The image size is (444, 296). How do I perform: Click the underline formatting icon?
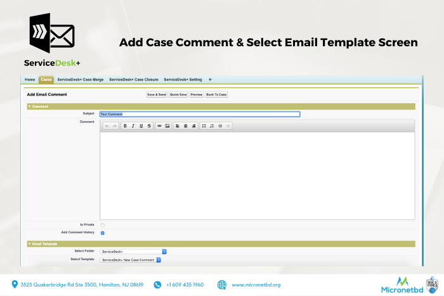pos(141,125)
